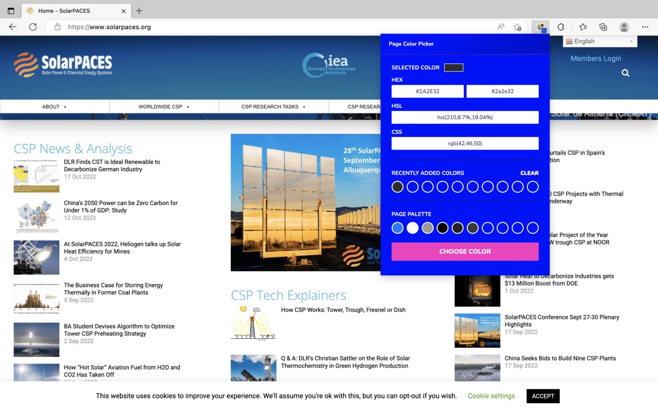Open the Extensions puzzle icon
The width and height of the screenshot is (658, 411).
click(561, 27)
